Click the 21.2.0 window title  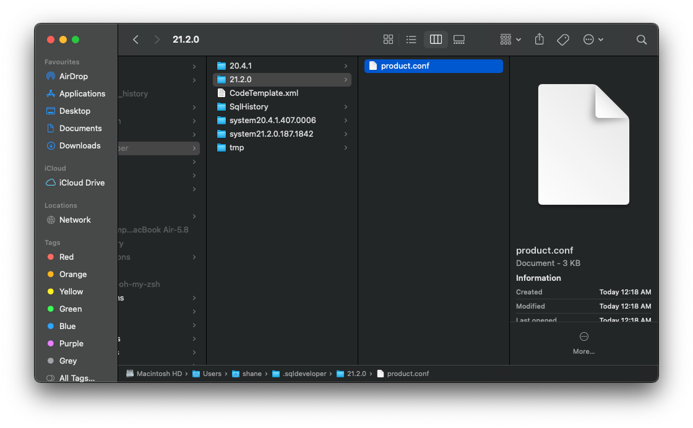coord(186,40)
